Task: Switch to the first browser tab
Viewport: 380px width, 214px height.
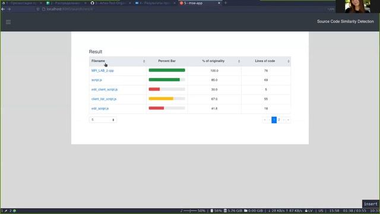Action: [x=21, y=3]
